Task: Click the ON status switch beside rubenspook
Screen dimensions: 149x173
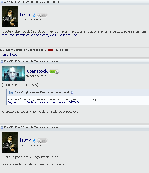Action: click(x=54, y=72)
